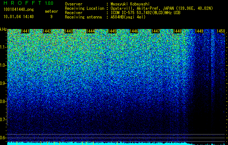Click the 1443 time marker
Image resolution: width=228 pixels, height=145 pixels.
point(69,31)
